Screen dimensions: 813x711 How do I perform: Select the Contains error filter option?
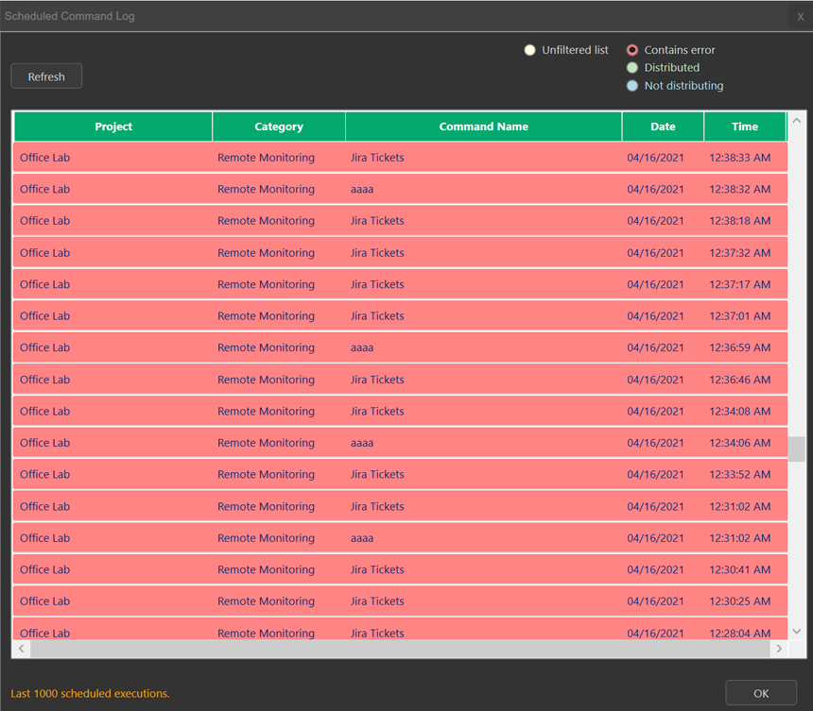pyautogui.click(x=632, y=50)
